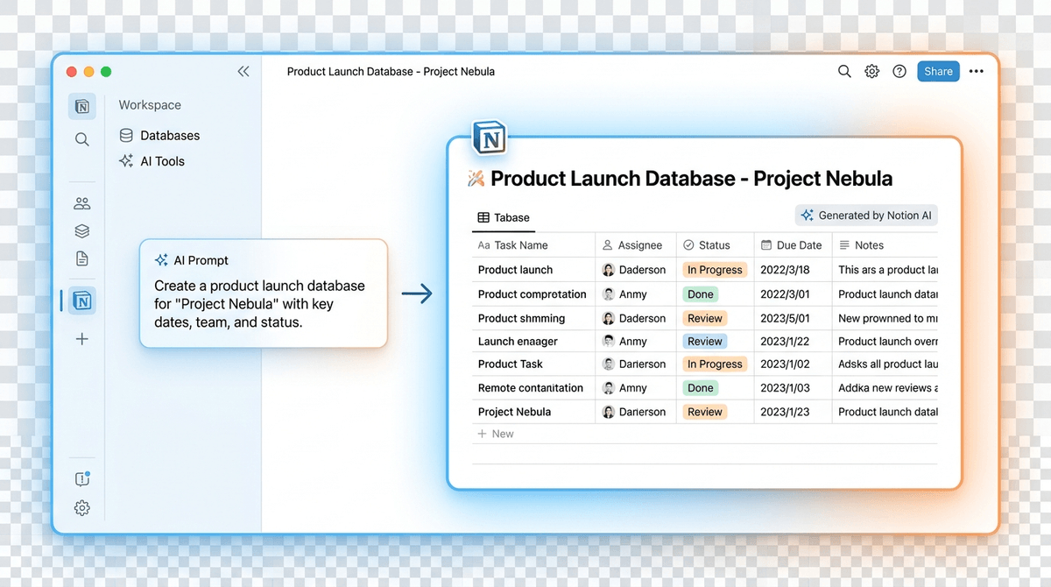This screenshot has height=587, width=1051.
Task: Open the Due Date column header menu
Action: (x=792, y=245)
